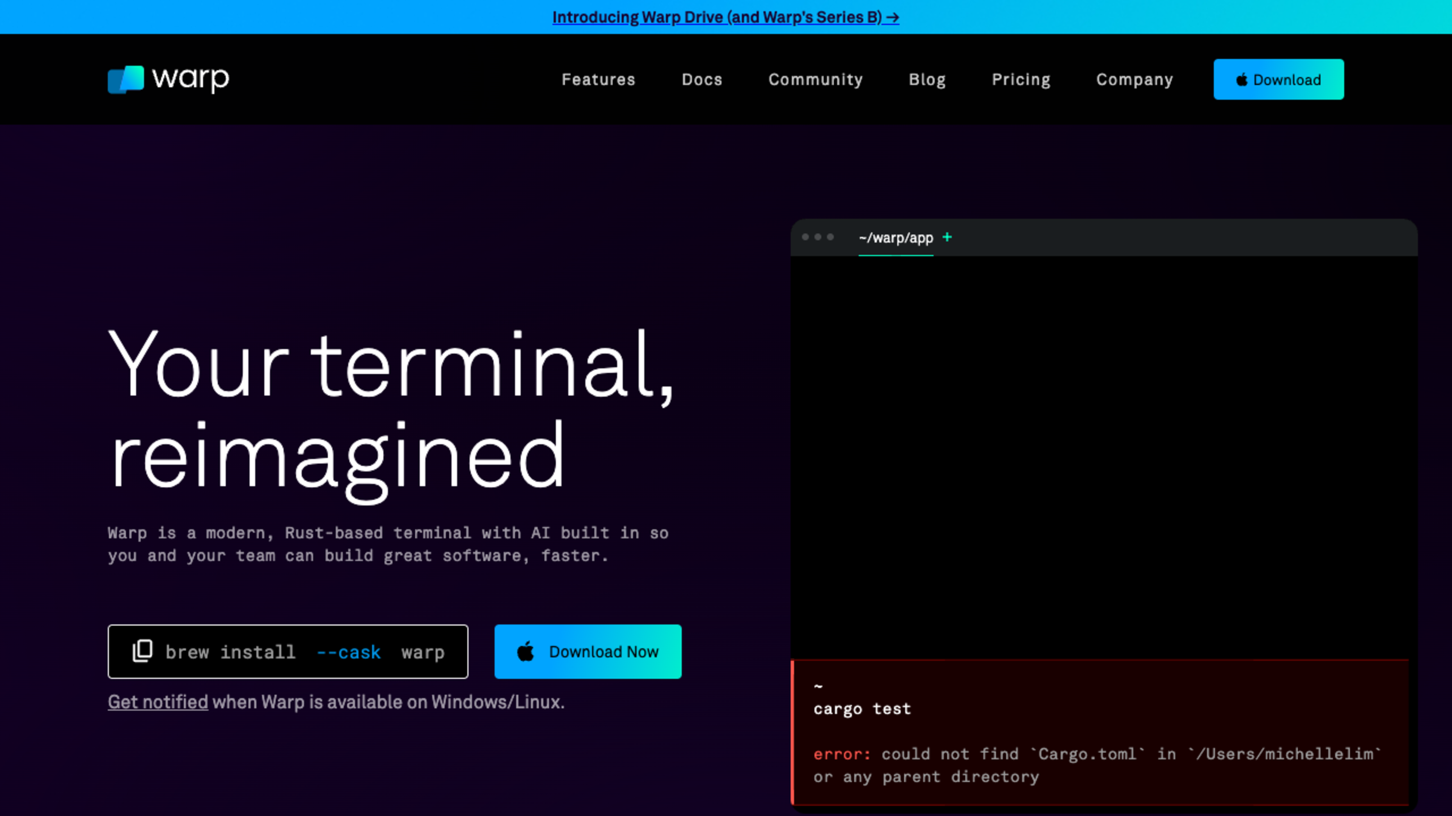The height and width of the screenshot is (816, 1452).
Task: Click the brew install --cask warp command box
Action: coord(288,652)
